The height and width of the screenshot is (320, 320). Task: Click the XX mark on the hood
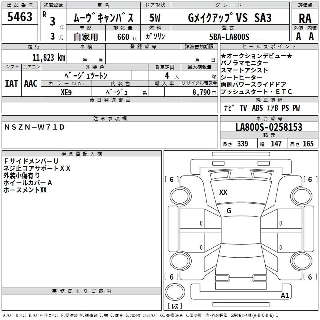[223, 192]
